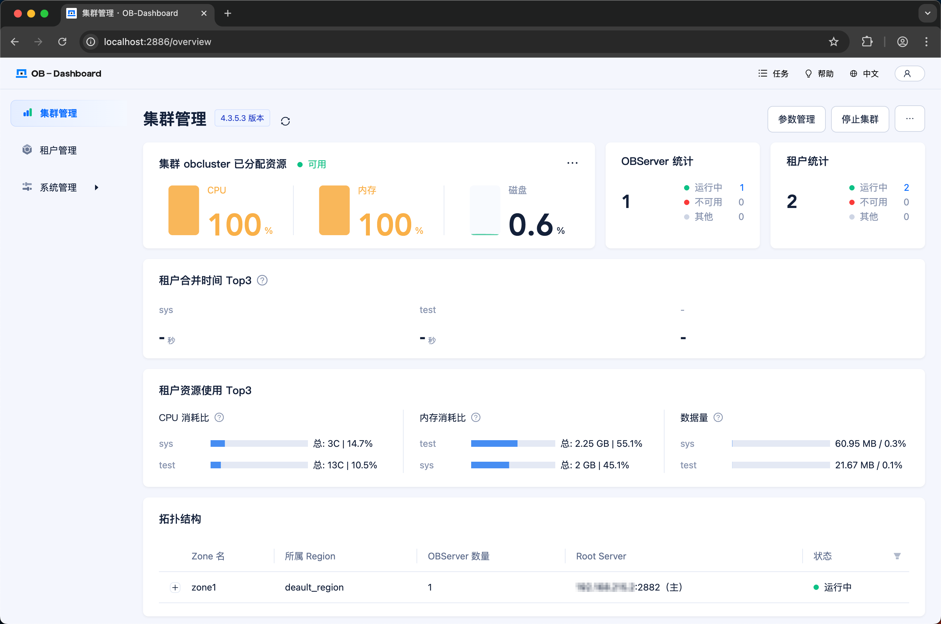The image size is (941, 624).
Task: View site information icon in address bar
Action: (x=91, y=42)
